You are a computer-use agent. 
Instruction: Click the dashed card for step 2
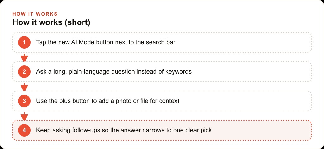[162, 72]
